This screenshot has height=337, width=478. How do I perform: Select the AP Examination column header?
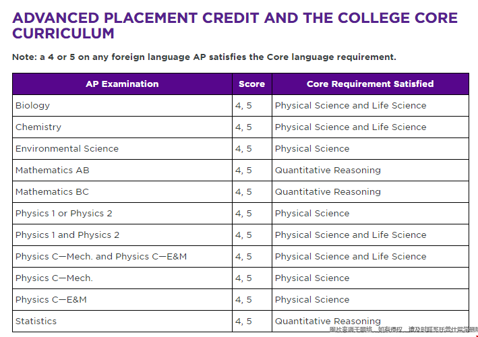point(122,84)
